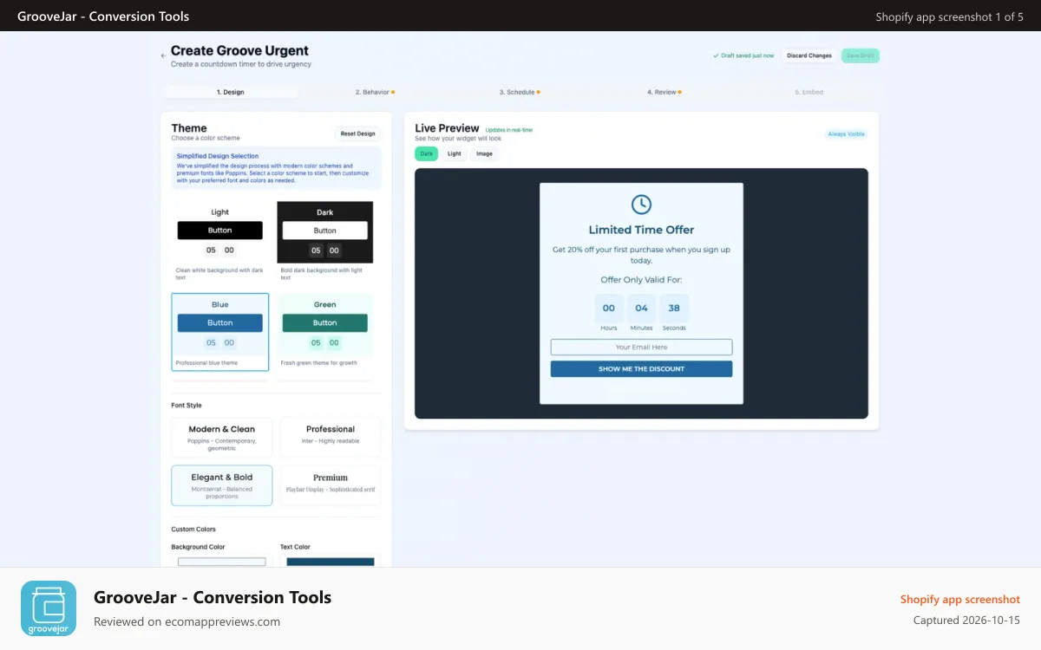
Task: Select Professional font style
Action: [331, 438]
